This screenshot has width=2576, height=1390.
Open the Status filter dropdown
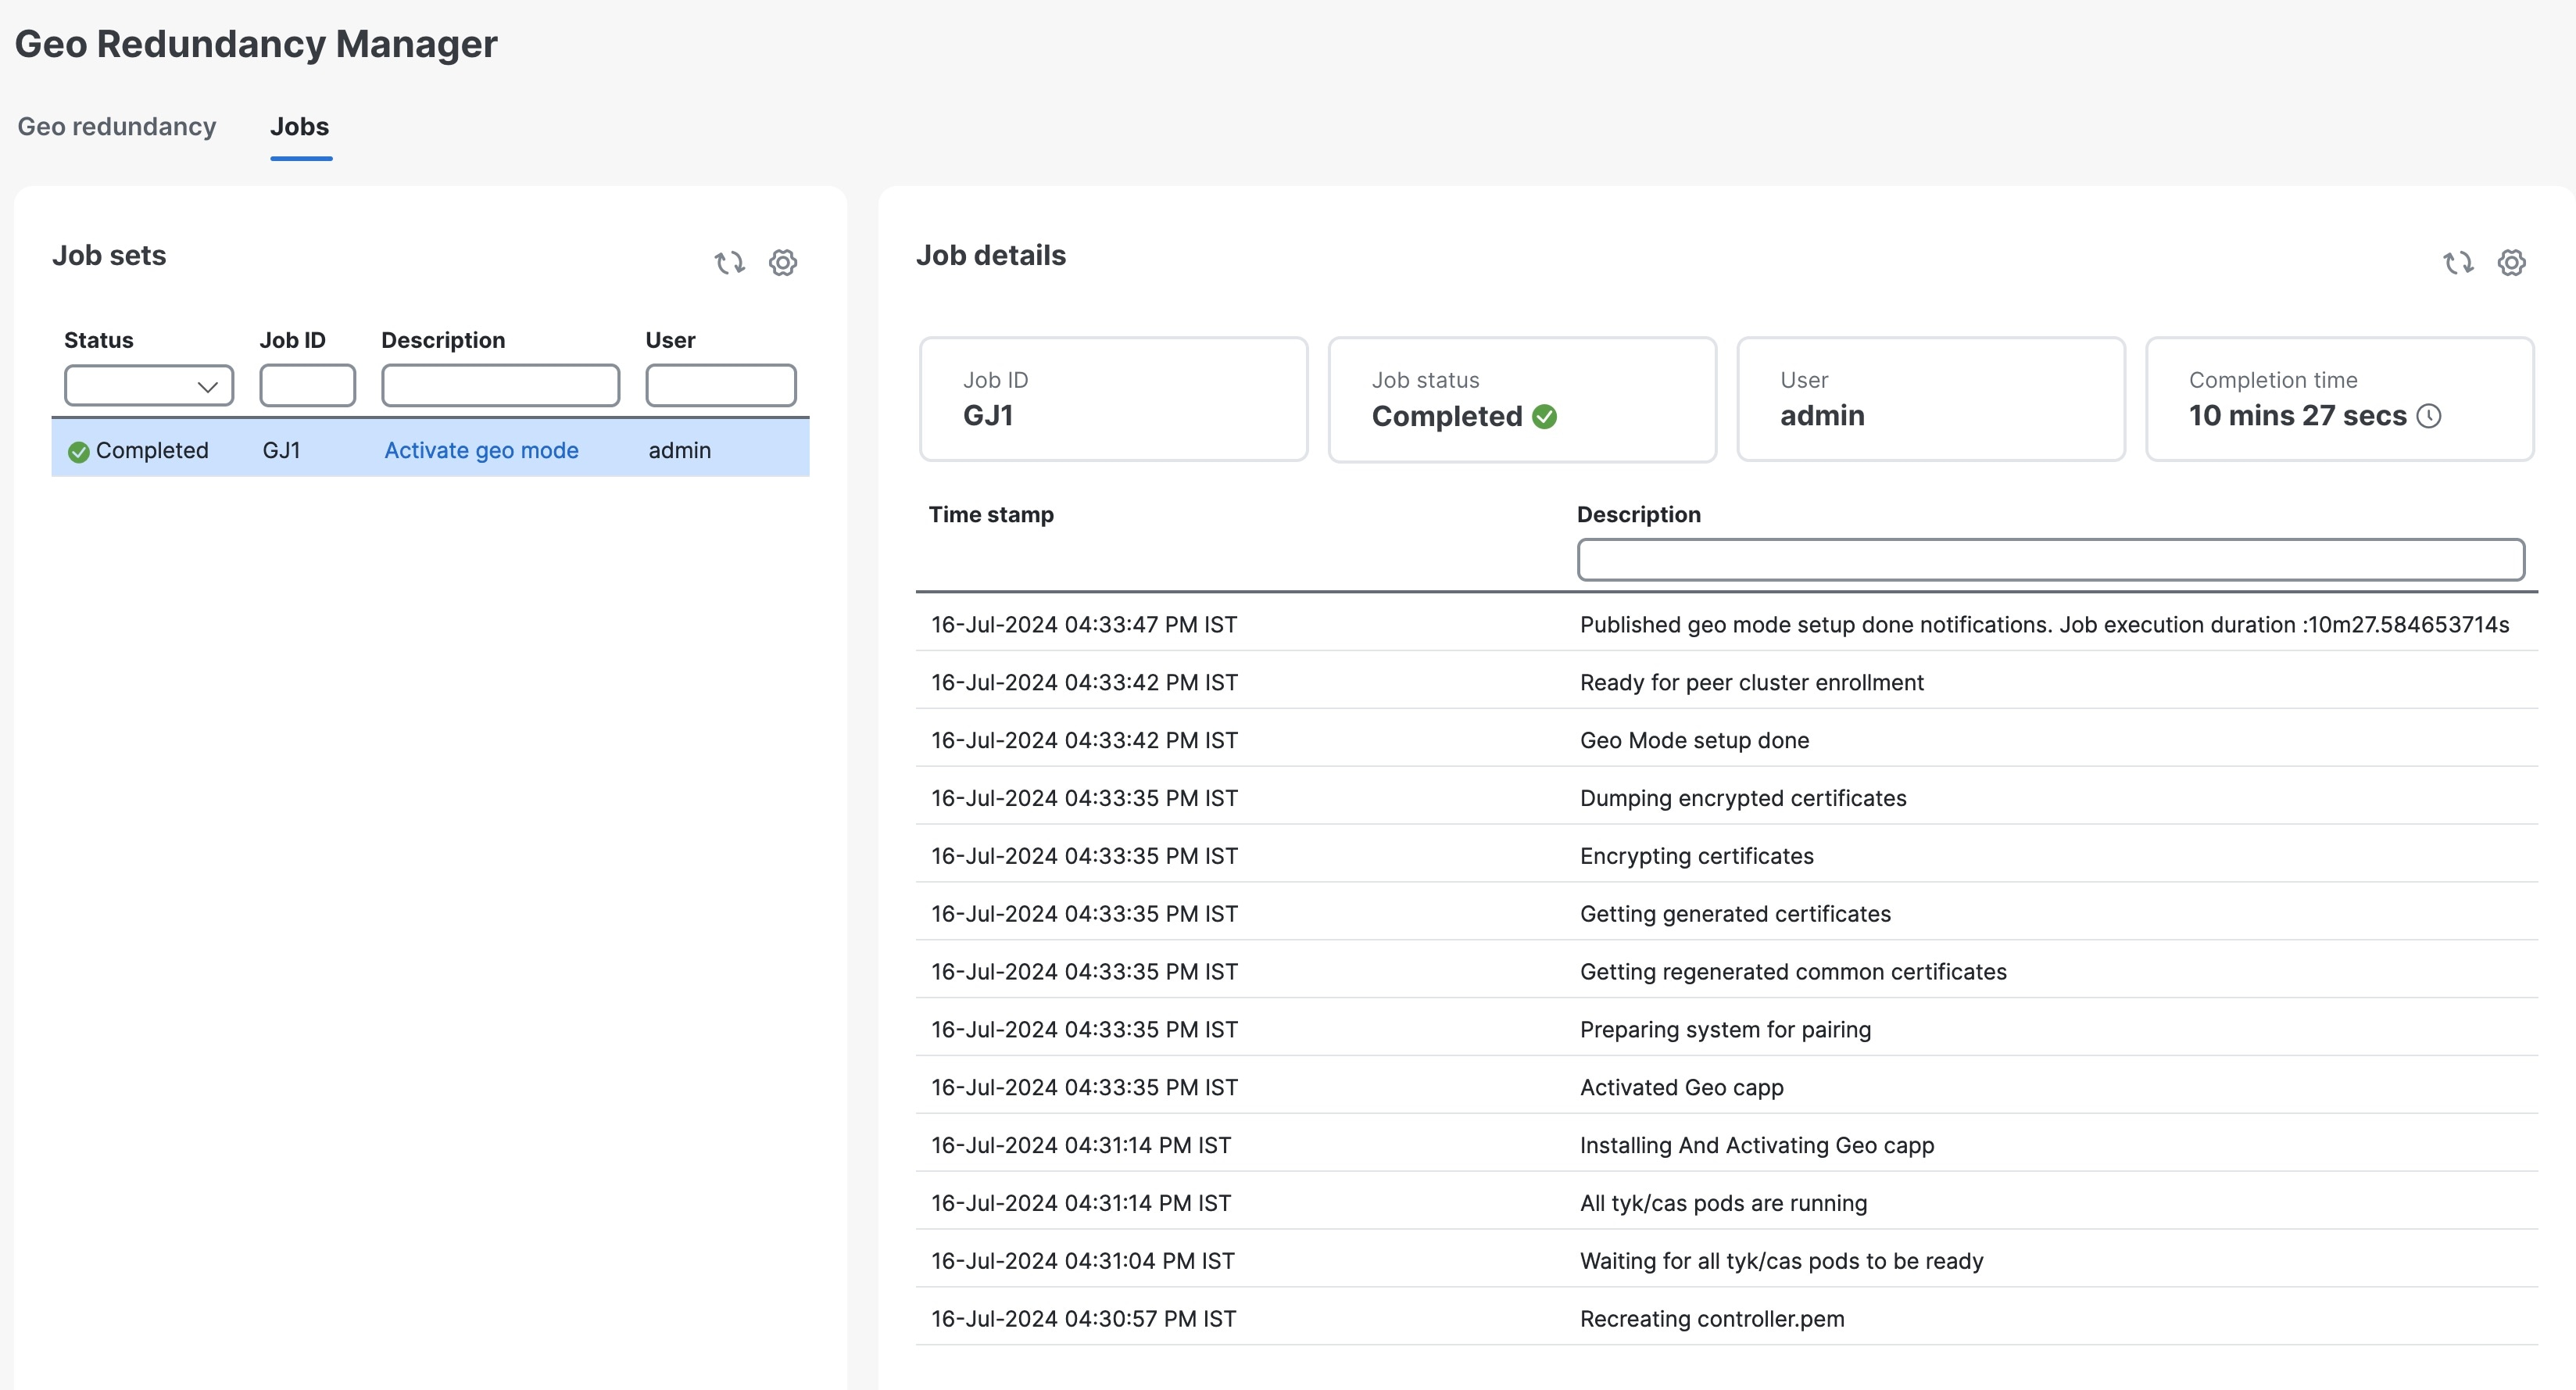[x=149, y=386]
